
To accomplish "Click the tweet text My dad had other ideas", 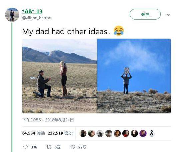I will [x=66, y=32].
